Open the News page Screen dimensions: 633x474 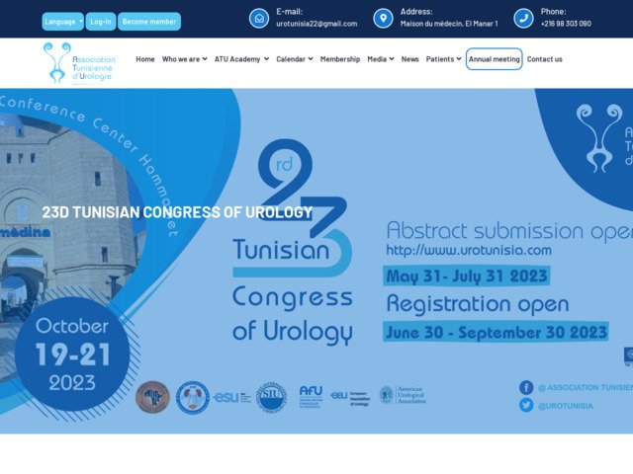[x=409, y=59]
